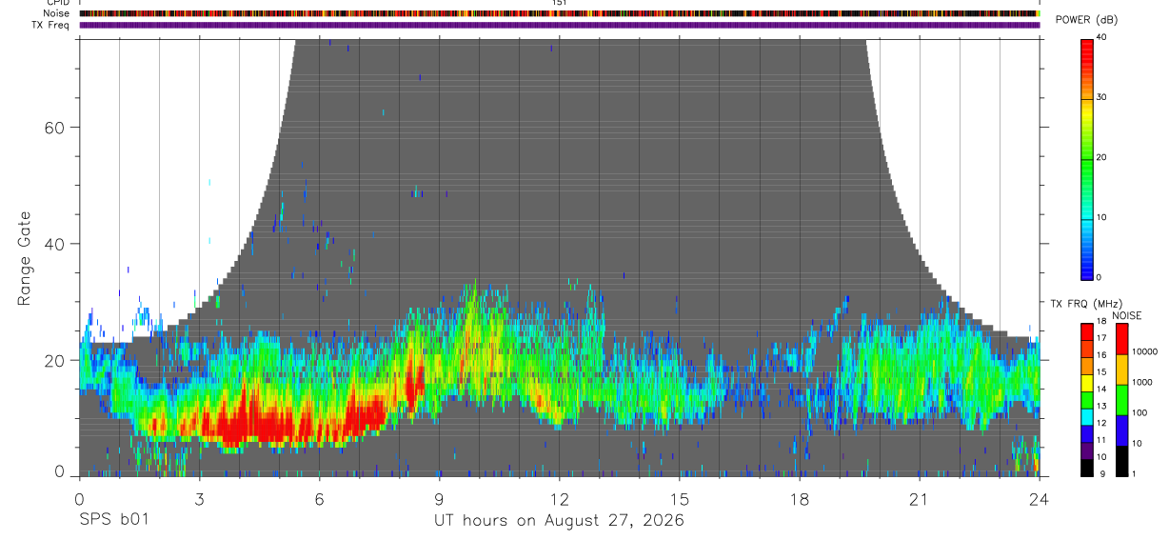Click the 10000 label on the noise legend

[1145, 351]
